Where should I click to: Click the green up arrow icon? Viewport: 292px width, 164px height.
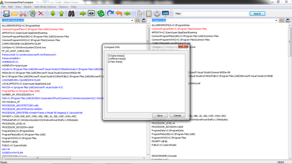point(62,13)
